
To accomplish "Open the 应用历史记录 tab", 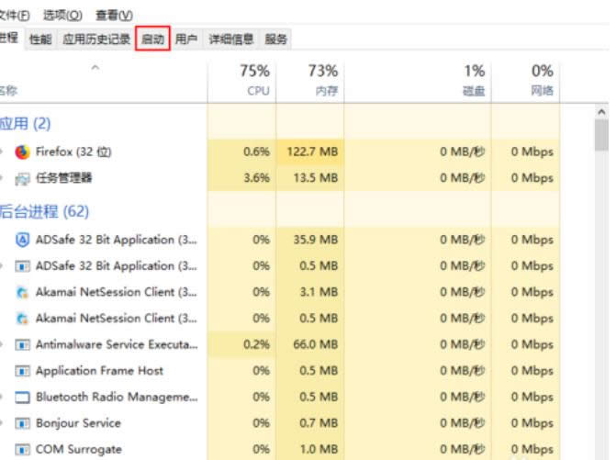I will [95, 39].
